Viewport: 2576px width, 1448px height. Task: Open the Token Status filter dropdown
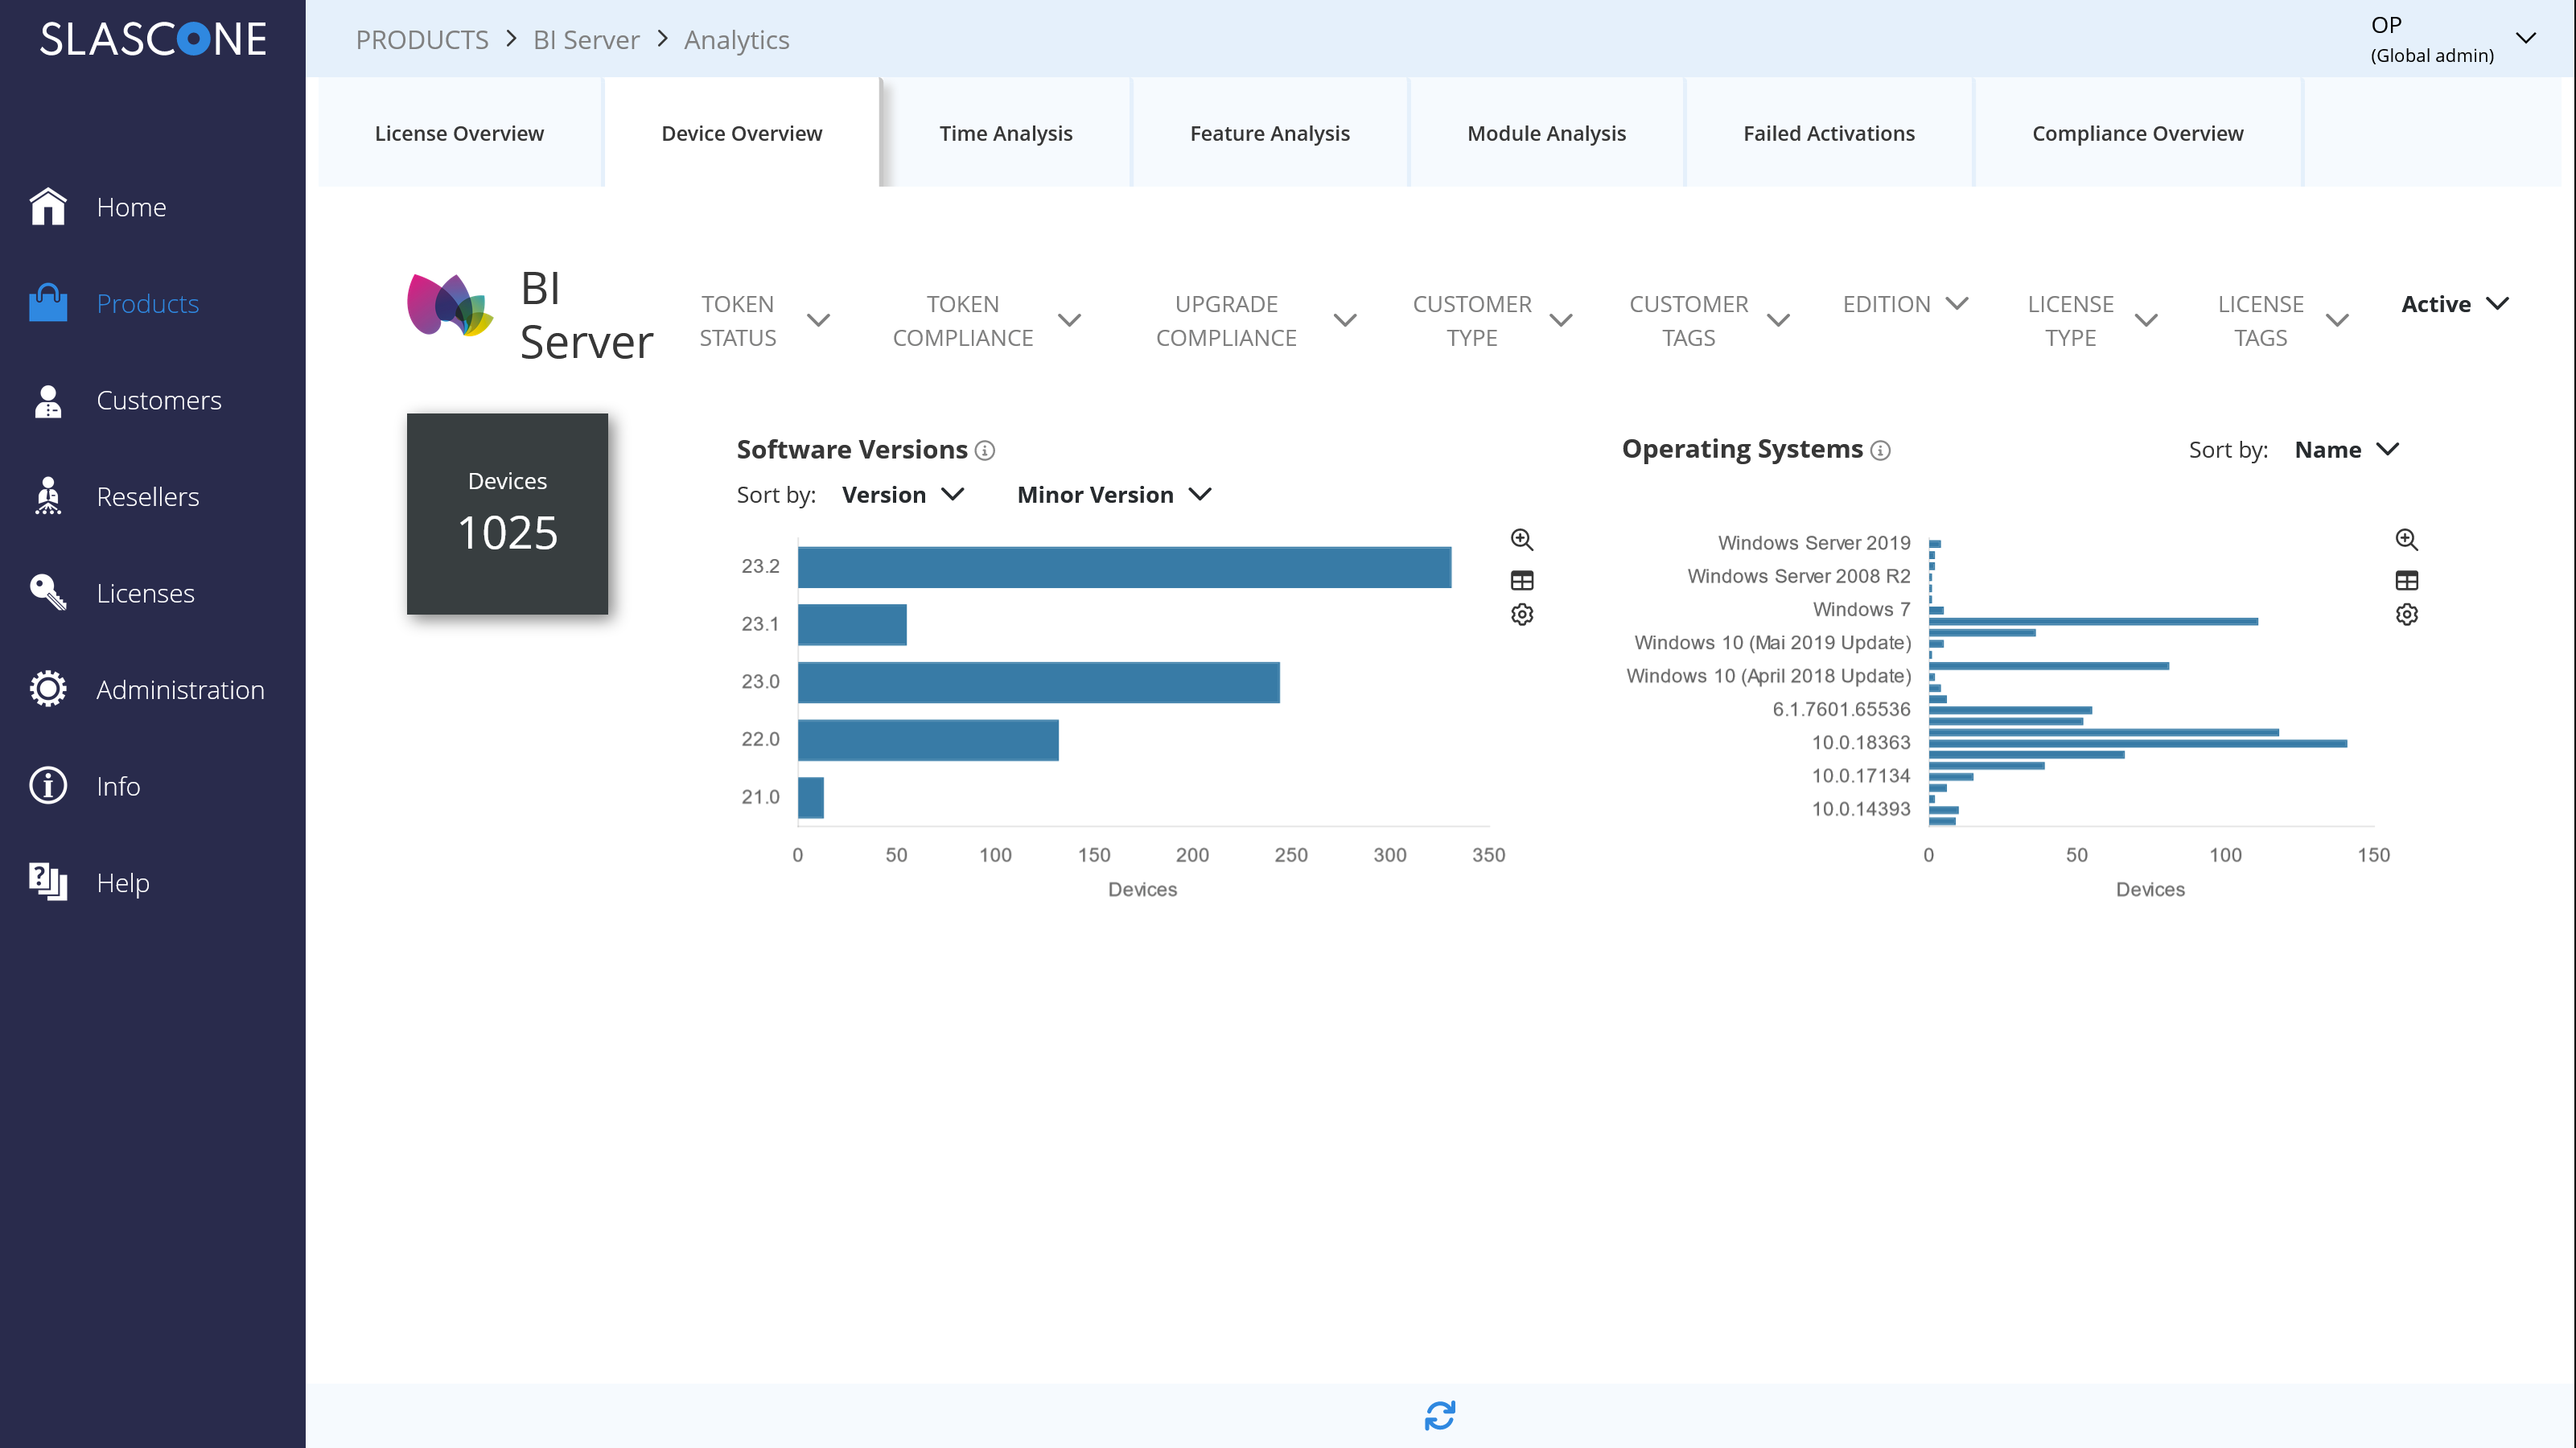765,321
